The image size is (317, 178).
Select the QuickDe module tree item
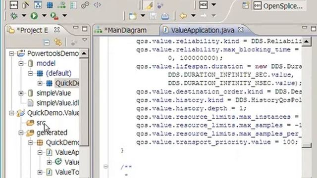[67, 83]
